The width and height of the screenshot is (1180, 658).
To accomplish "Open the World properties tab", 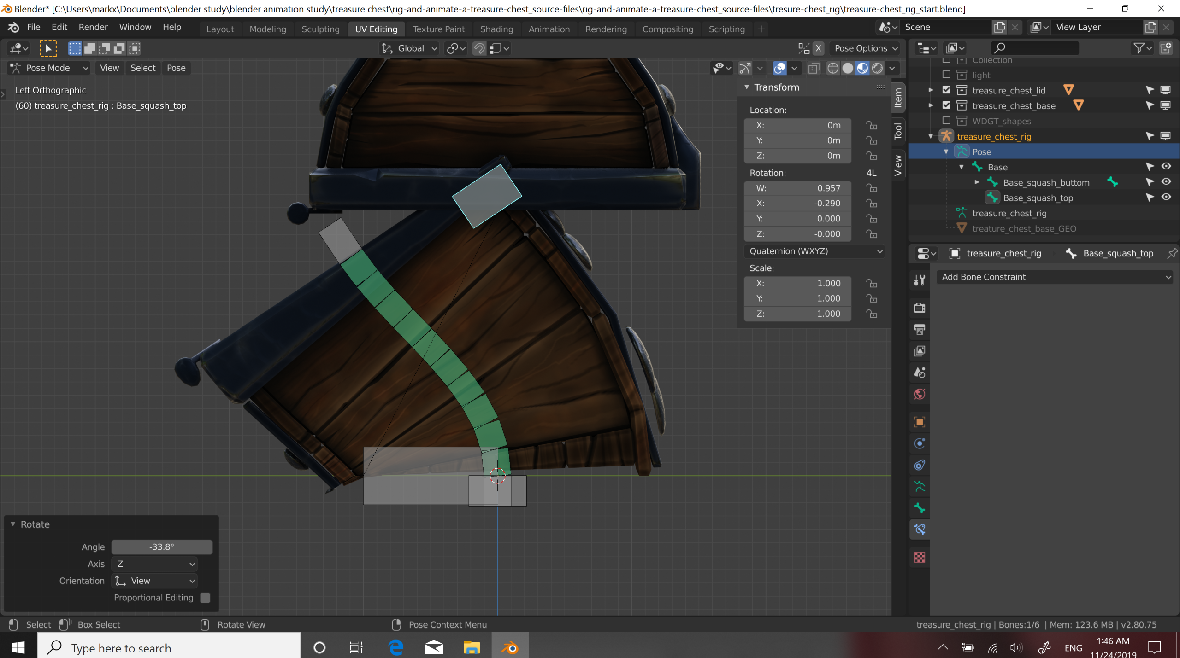I will [920, 395].
